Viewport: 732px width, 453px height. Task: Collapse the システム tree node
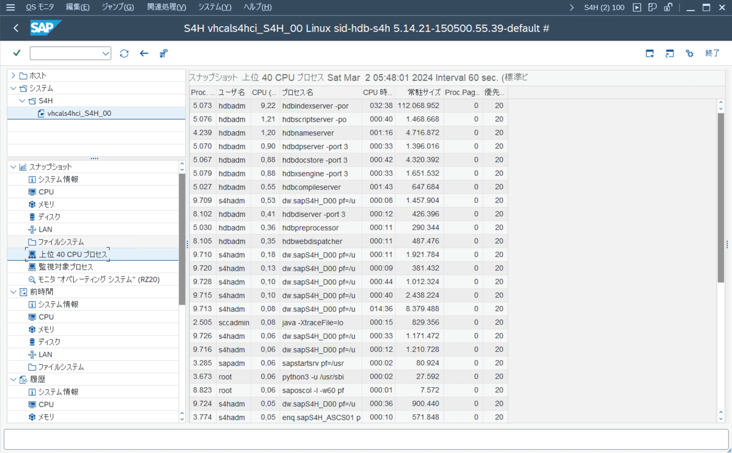tap(13, 88)
